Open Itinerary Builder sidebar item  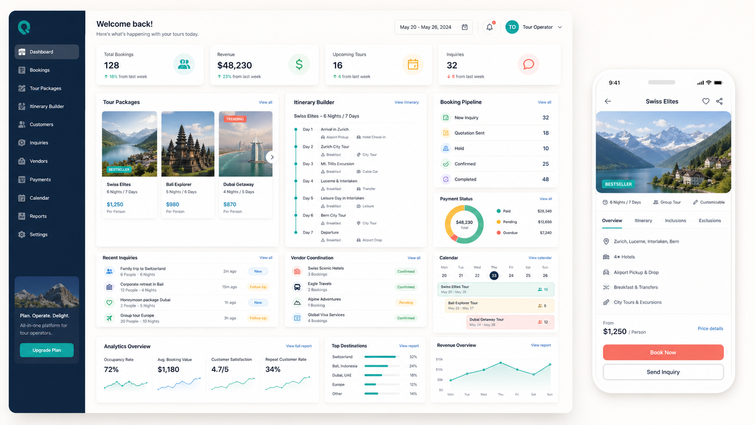[x=47, y=107]
